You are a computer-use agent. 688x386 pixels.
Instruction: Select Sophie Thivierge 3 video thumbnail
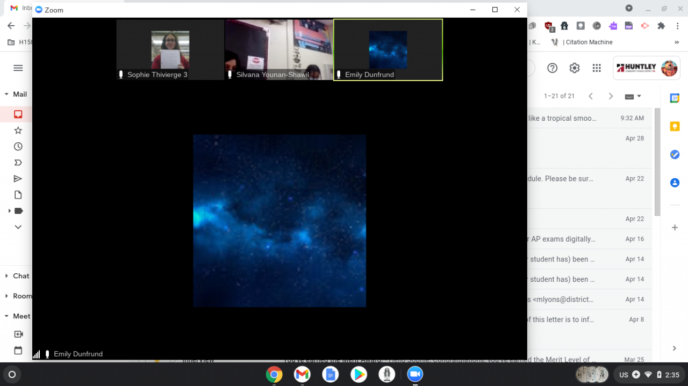point(170,50)
